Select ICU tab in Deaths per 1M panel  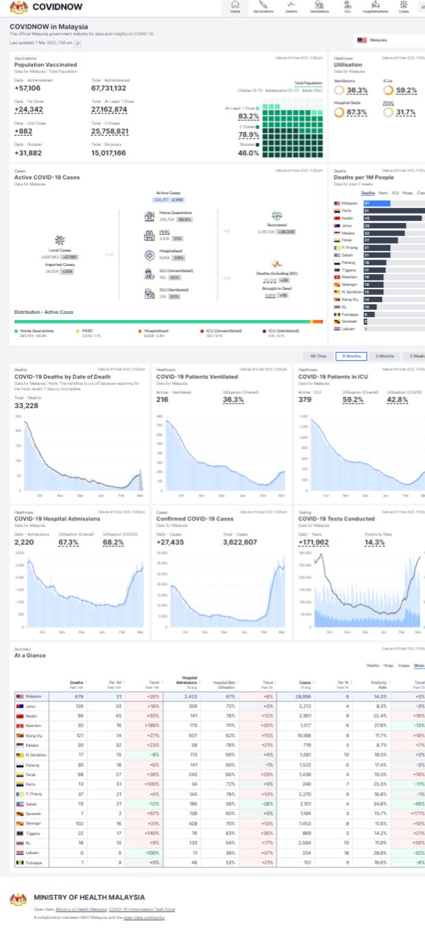click(396, 194)
